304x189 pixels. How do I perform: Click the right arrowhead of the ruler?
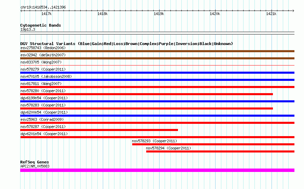293,11
